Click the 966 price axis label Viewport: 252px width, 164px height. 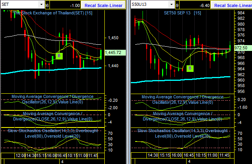pos(241,63)
